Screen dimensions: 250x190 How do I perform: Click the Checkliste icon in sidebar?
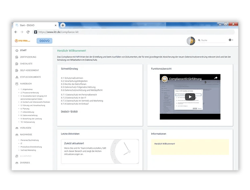pyautogui.click(x=16, y=63)
